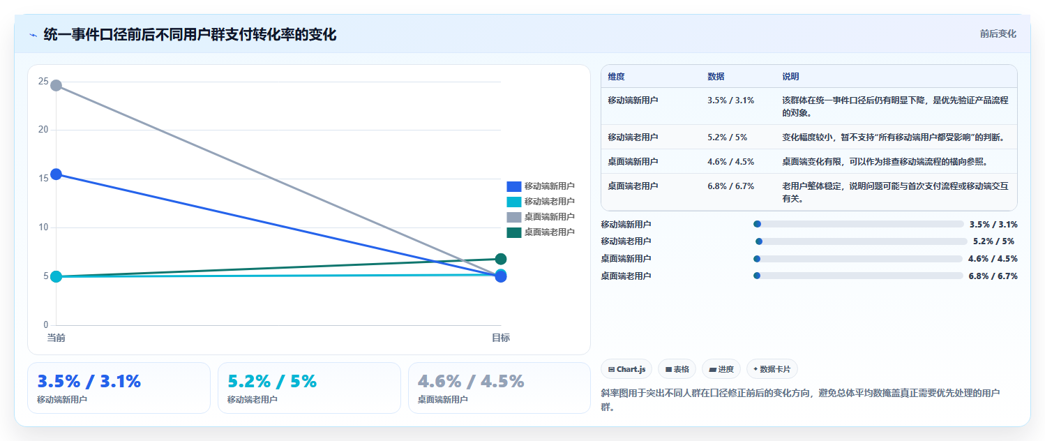Click the gray data point at 25
The image size is (1045, 441).
pos(56,85)
